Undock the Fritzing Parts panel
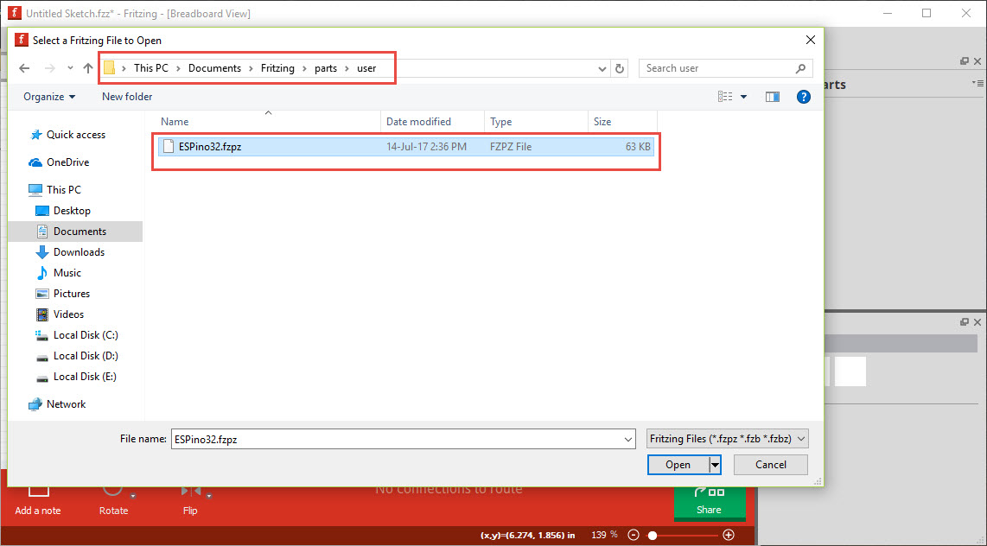The width and height of the screenshot is (987, 546). click(965, 61)
